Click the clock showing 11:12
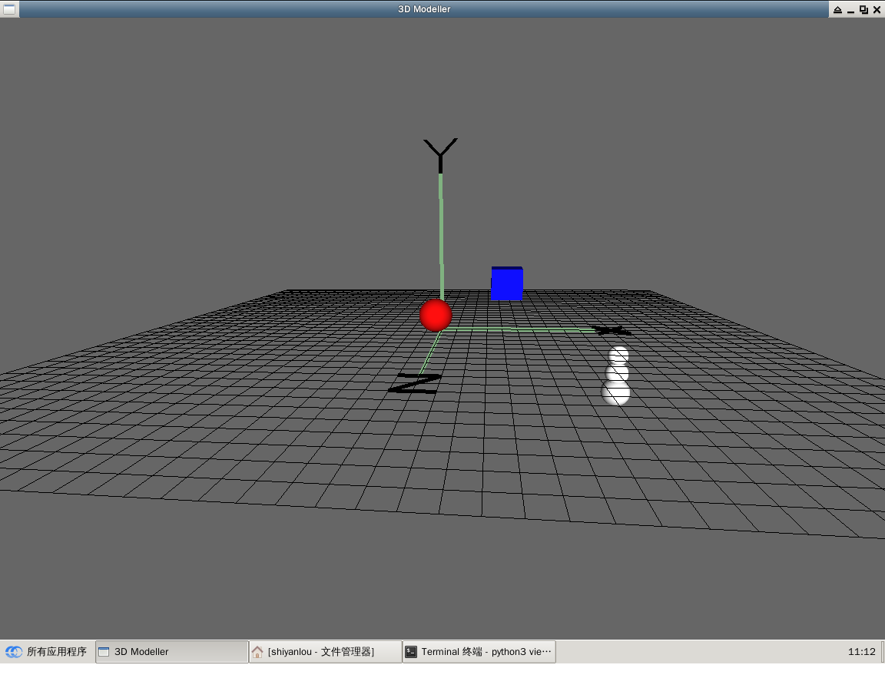This screenshot has width=885, height=688. coord(861,651)
